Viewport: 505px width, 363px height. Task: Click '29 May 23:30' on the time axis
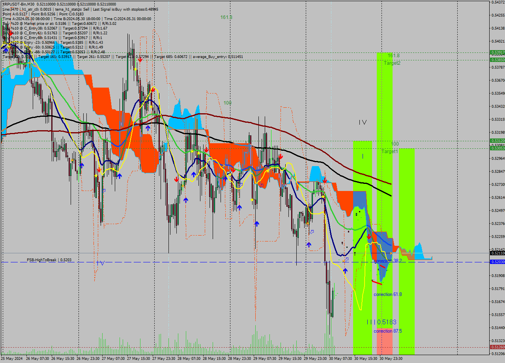click(316, 359)
